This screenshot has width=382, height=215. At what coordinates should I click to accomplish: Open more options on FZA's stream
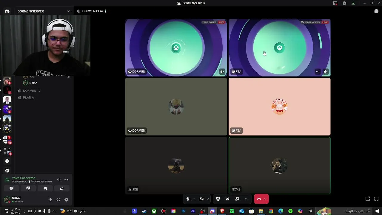coord(318,72)
